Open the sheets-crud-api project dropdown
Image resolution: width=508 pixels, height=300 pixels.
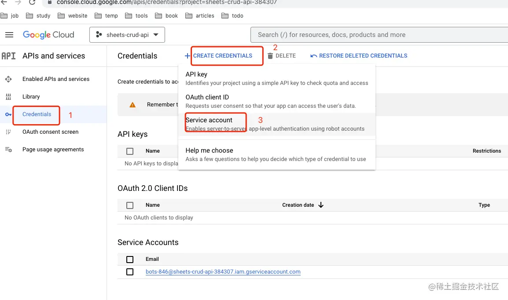tap(127, 35)
